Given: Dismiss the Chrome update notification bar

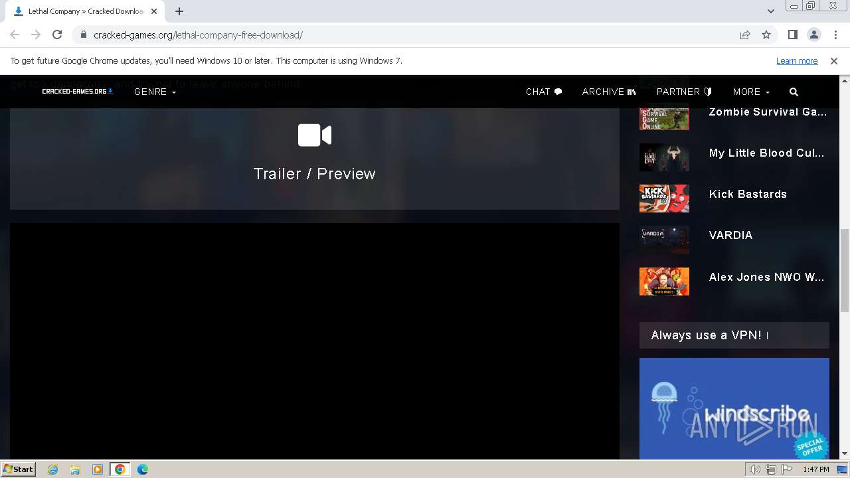Looking at the screenshot, I should coord(834,60).
